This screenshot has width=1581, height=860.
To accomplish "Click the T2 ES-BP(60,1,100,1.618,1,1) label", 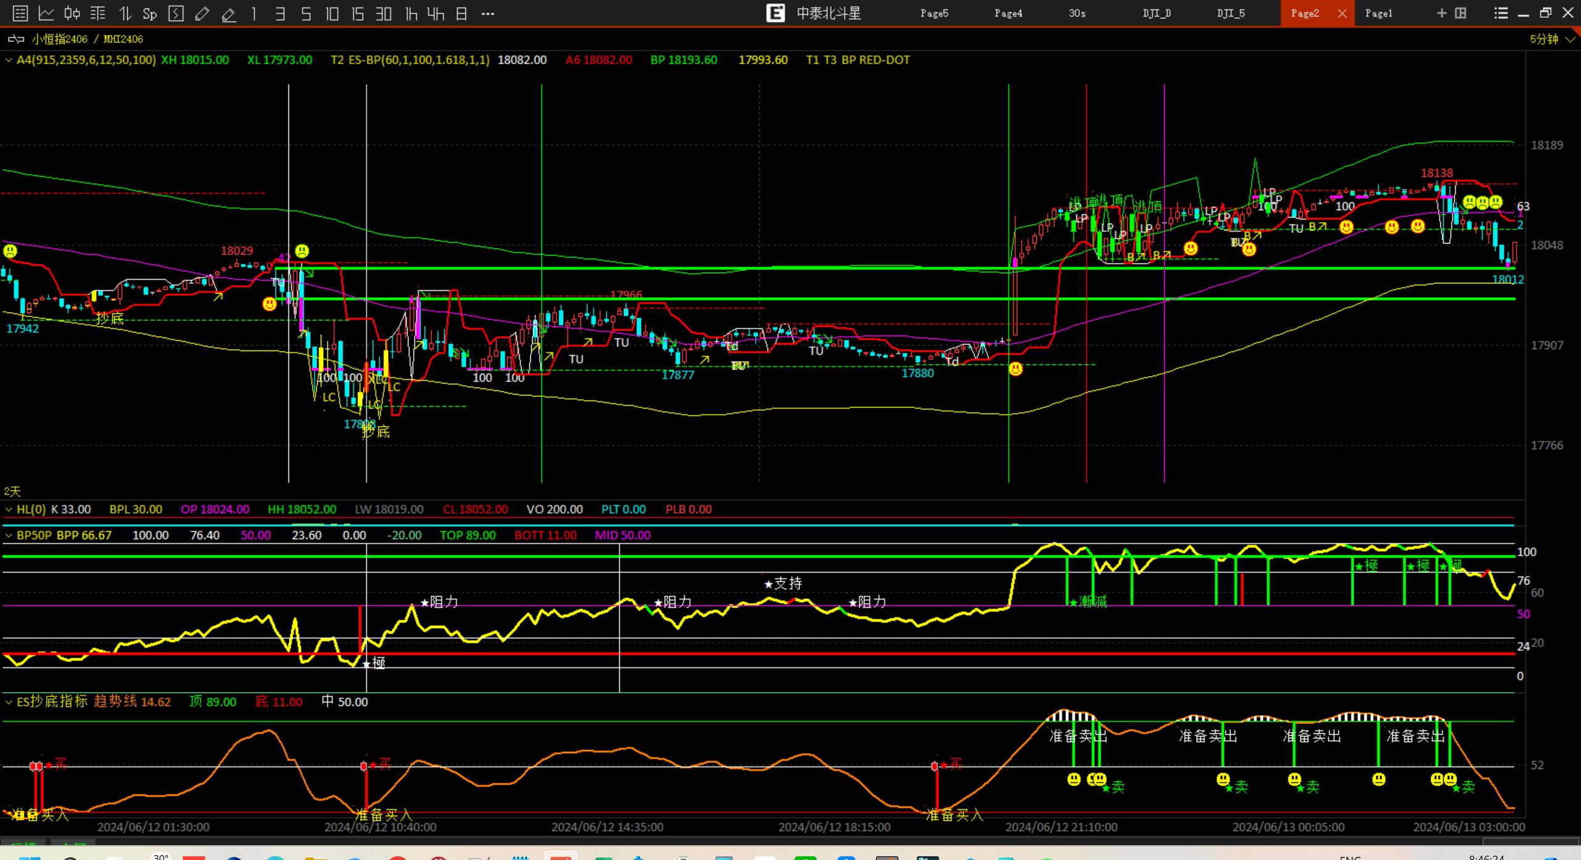I will (x=410, y=60).
